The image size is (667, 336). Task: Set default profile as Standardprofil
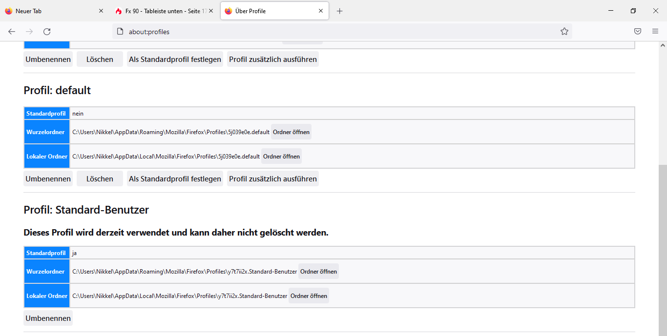[x=175, y=179]
